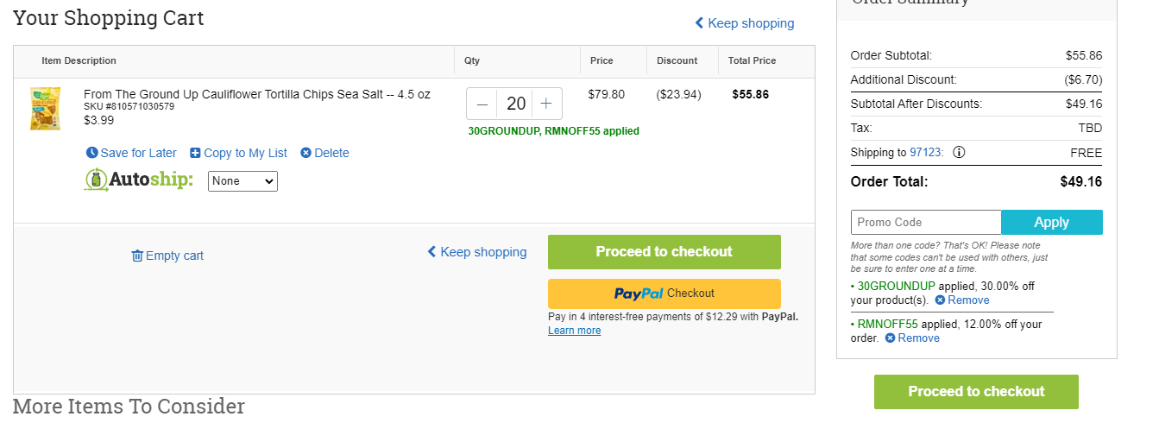Remove the 30GROUNDUP promo code
Screen dimensions: 1159x423
962,300
